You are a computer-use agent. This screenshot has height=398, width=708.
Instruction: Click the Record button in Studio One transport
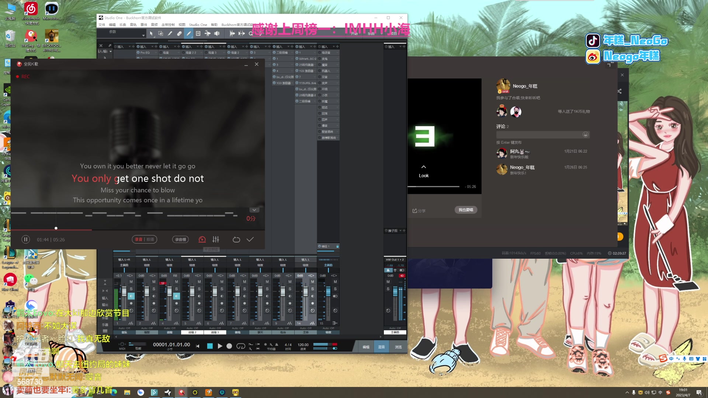coord(229,346)
